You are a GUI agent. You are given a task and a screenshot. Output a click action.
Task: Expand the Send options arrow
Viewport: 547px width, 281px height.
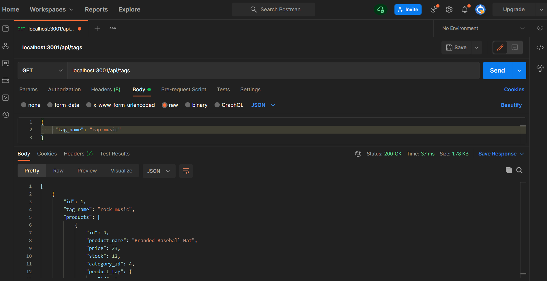pos(519,71)
